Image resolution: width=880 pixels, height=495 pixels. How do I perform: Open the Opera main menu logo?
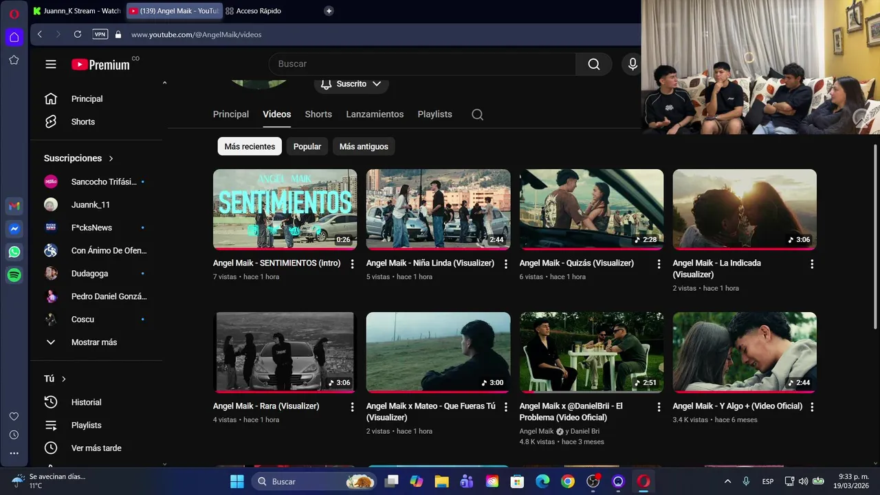coord(14,14)
